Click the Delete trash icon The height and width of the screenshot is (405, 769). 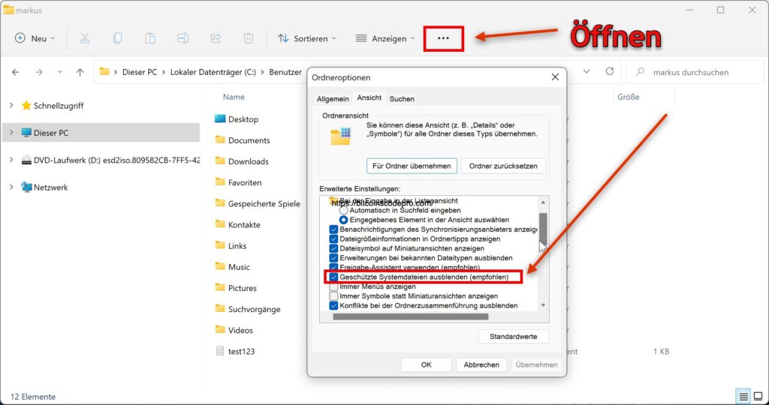coord(249,38)
